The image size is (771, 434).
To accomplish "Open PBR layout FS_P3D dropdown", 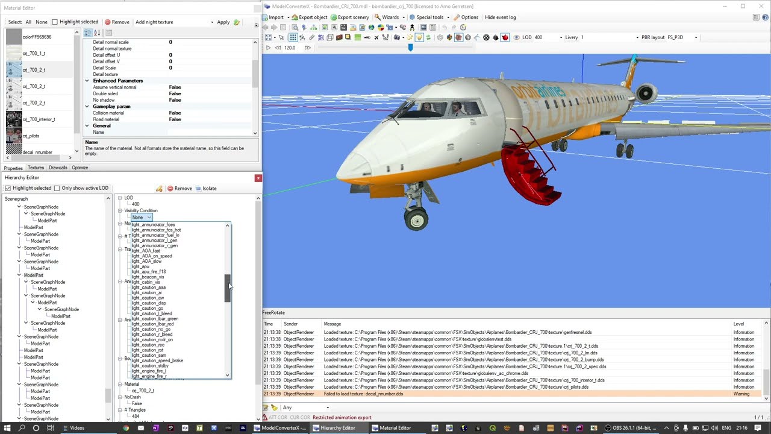I will coord(696,37).
